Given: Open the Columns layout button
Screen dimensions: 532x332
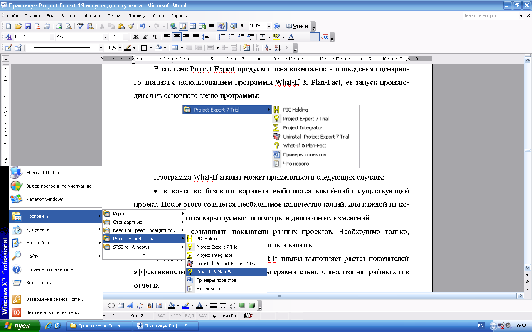Looking at the screenshot, I should click(212, 26).
